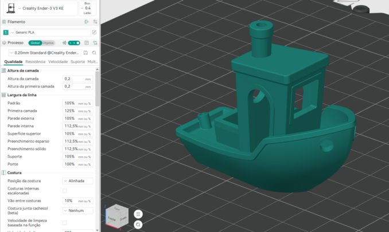Click the Primeira camada 125% field
Screen dimensions: 389x232
(77, 111)
